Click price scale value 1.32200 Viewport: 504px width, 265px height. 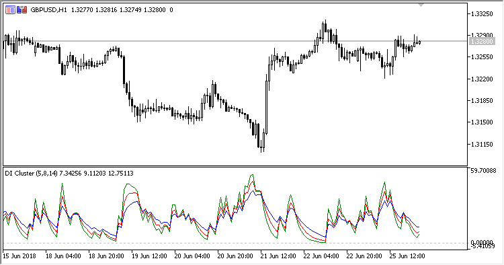click(482, 79)
